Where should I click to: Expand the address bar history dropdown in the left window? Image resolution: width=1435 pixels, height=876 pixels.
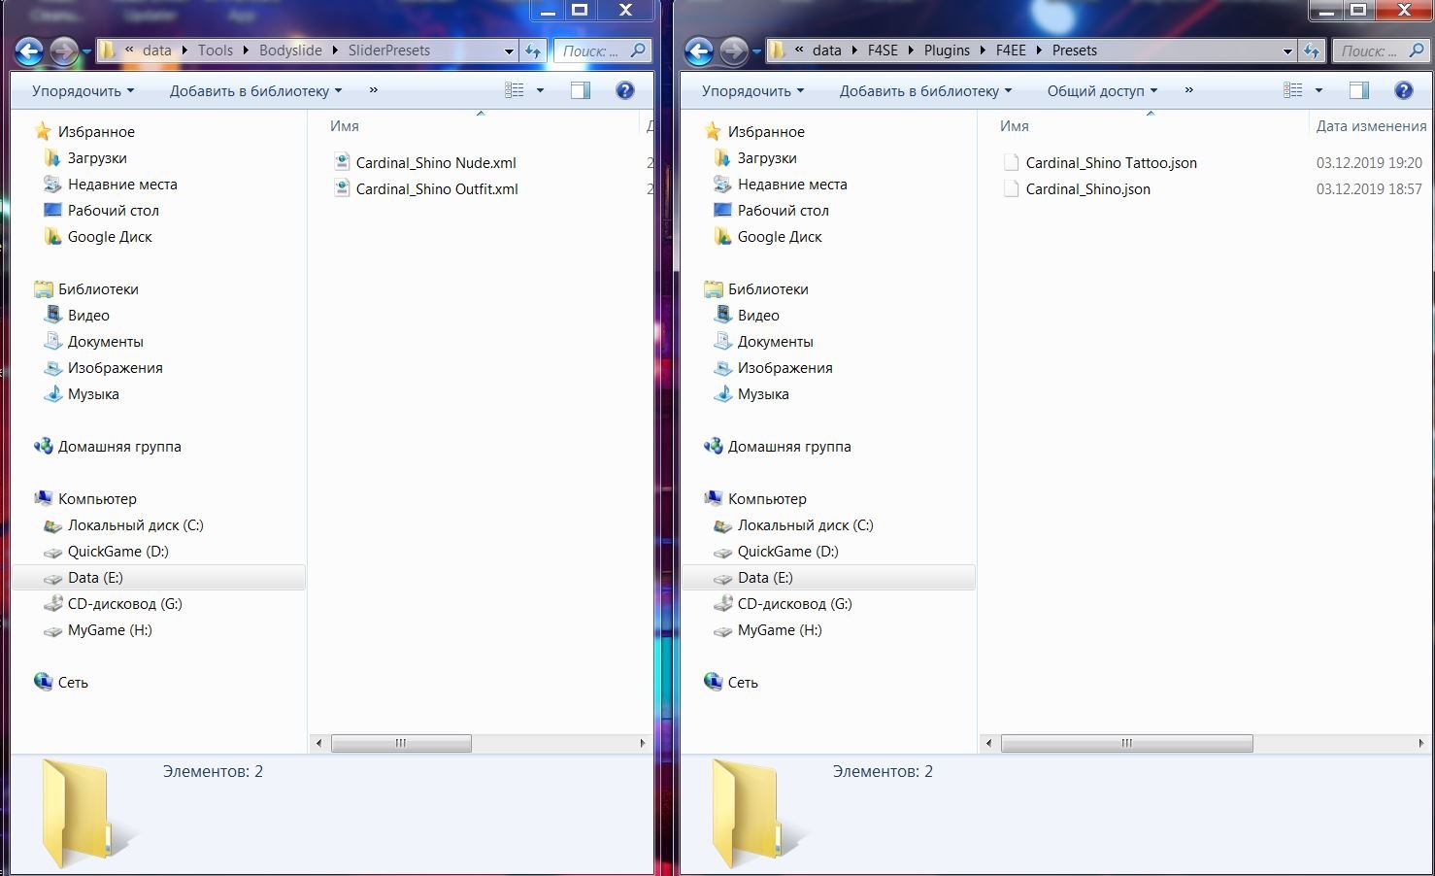tap(510, 51)
